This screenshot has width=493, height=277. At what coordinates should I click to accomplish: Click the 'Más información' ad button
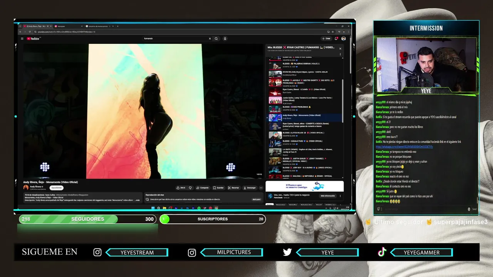pyautogui.click(x=328, y=196)
